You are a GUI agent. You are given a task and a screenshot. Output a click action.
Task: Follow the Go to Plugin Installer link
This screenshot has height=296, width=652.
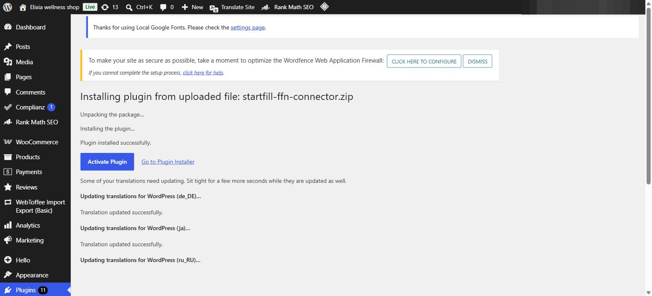168,162
